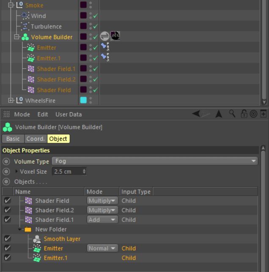269x272 pixels.
Task: Uncheck the Shader Field list checkbox
Action: pos(7,200)
